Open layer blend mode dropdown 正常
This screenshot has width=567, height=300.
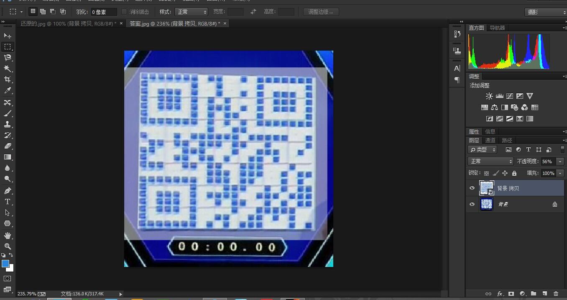[x=490, y=162]
